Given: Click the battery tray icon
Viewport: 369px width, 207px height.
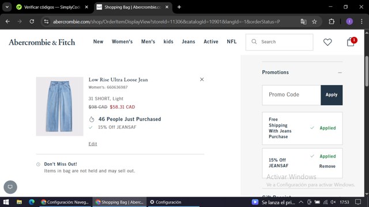Looking at the screenshot, I should click(317, 202).
